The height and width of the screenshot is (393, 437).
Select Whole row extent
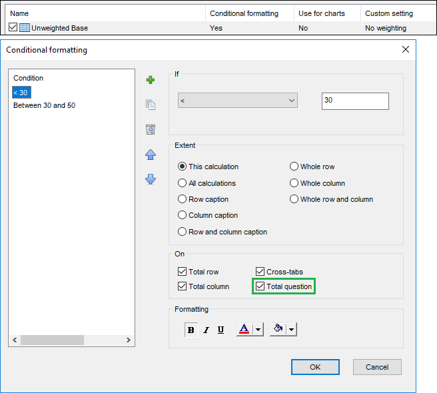point(312,167)
